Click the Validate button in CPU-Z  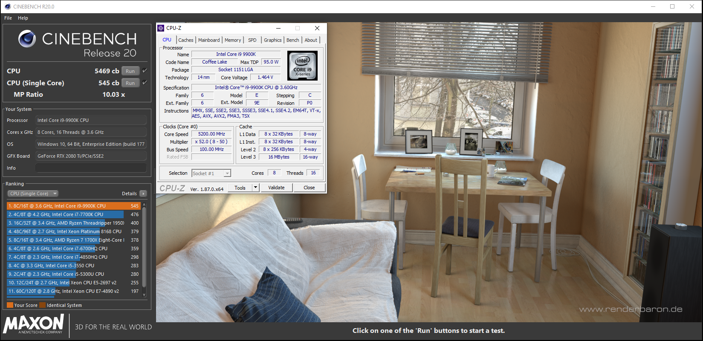276,188
